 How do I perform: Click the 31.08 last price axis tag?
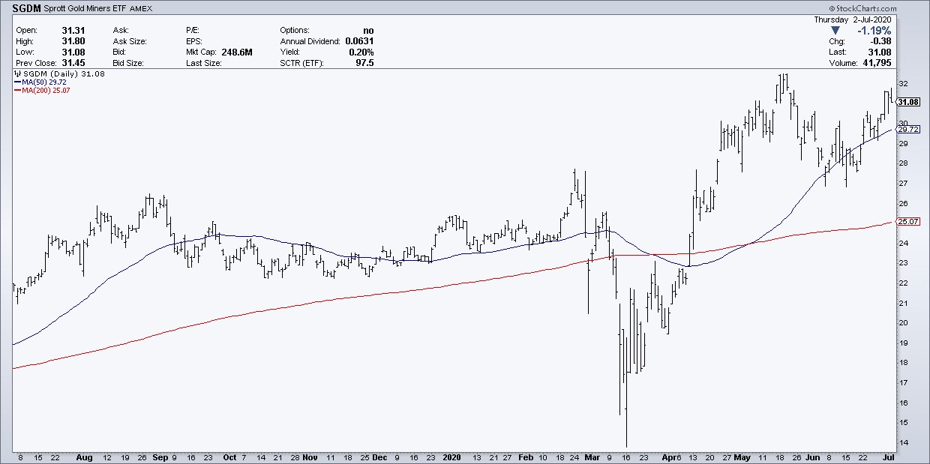pos(907,102)
